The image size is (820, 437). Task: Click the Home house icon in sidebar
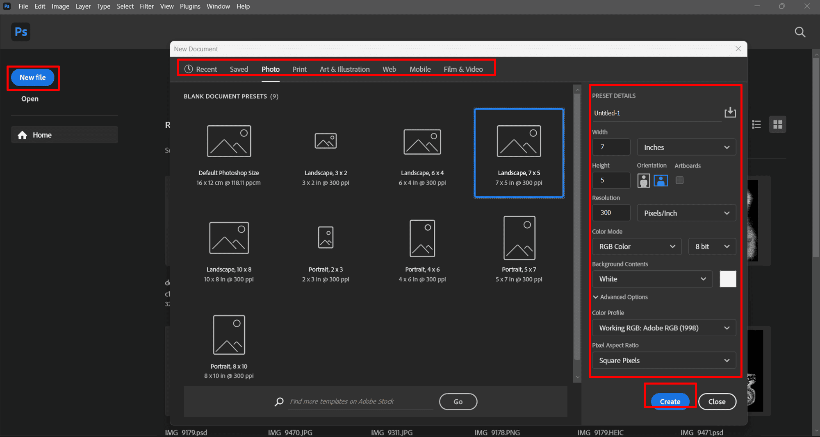pos(23,135)
